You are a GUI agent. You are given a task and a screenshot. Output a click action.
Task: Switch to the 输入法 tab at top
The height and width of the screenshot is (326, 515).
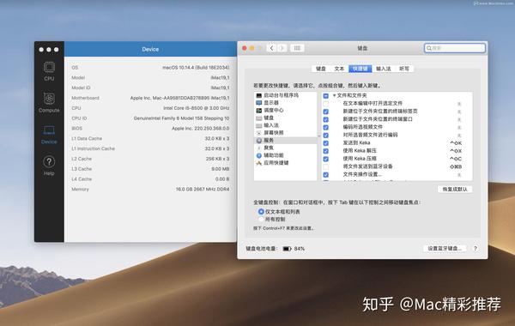click(x=384, y=69)
